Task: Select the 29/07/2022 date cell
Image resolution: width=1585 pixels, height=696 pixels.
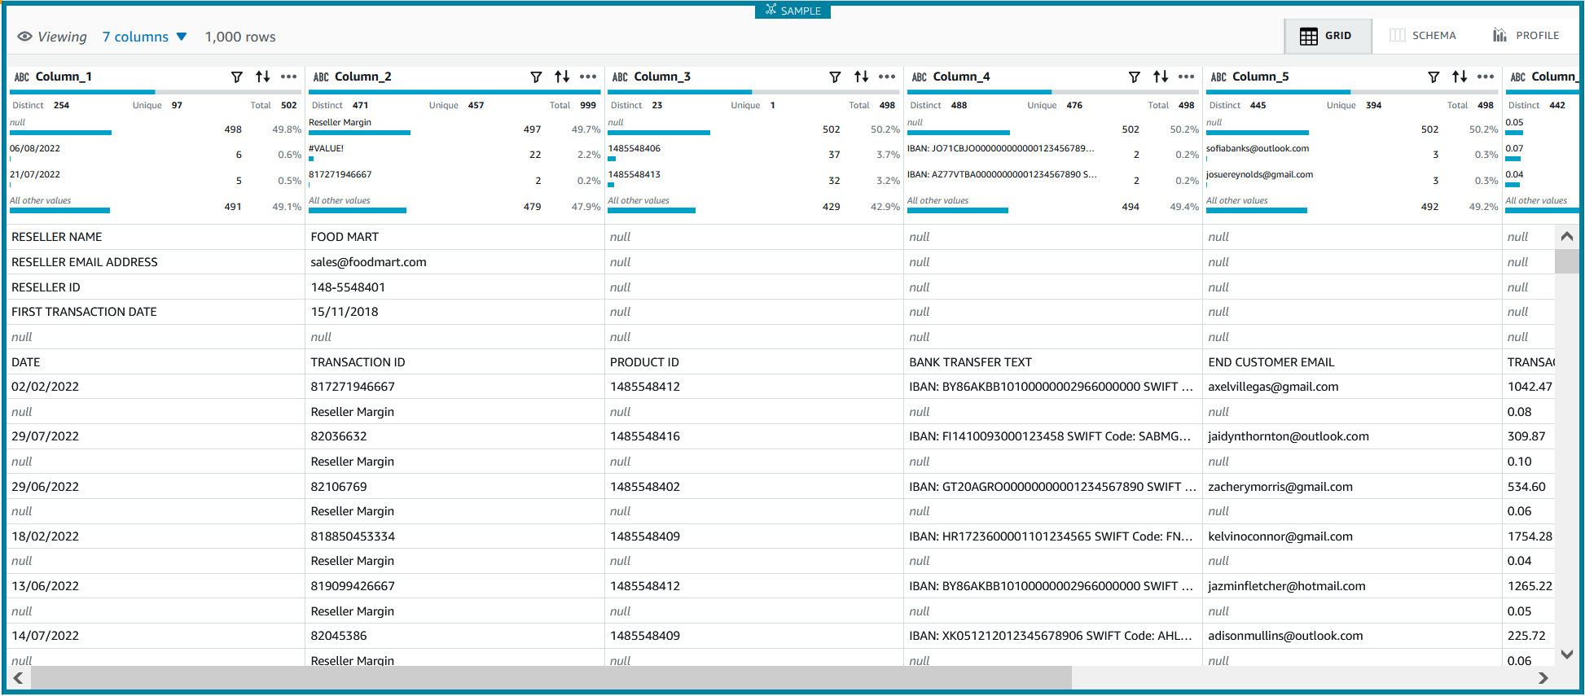Action: click(x=156, y=436)
